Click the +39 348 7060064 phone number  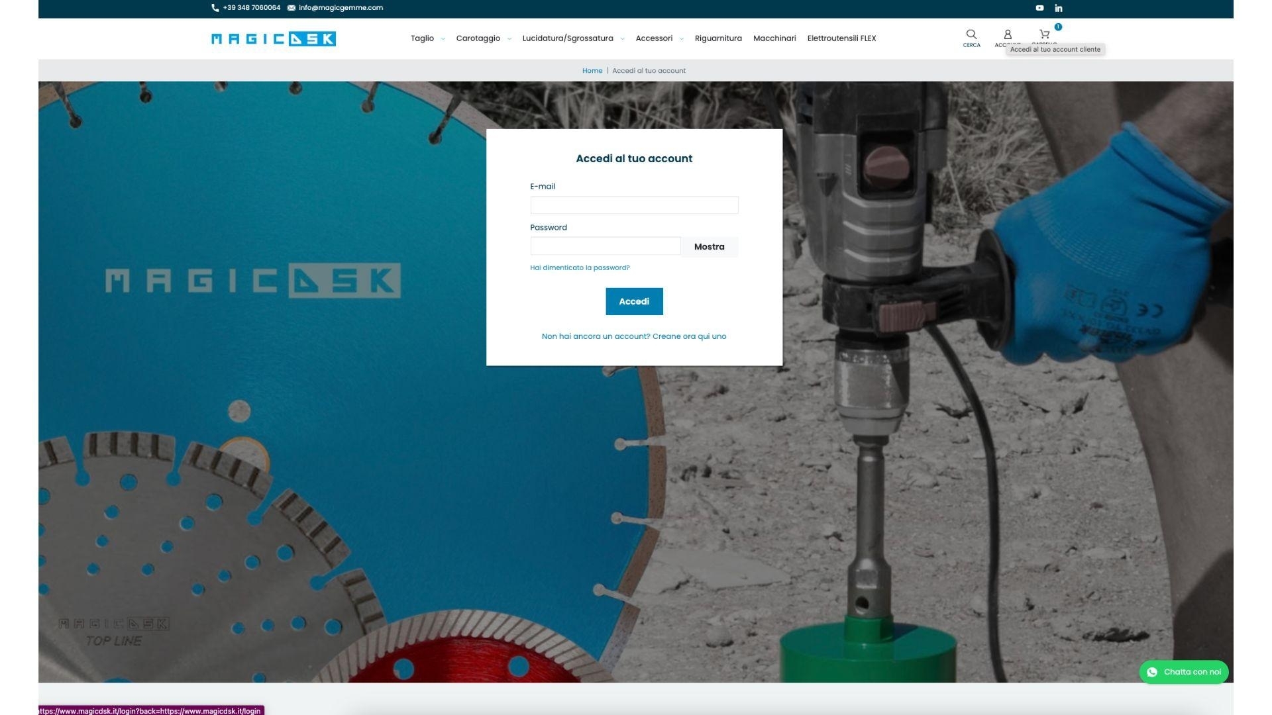point(252,8)
